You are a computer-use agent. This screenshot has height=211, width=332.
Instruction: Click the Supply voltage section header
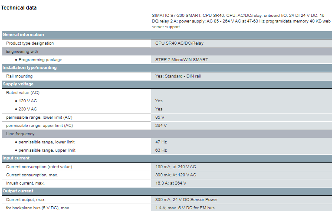pos(18,84)
